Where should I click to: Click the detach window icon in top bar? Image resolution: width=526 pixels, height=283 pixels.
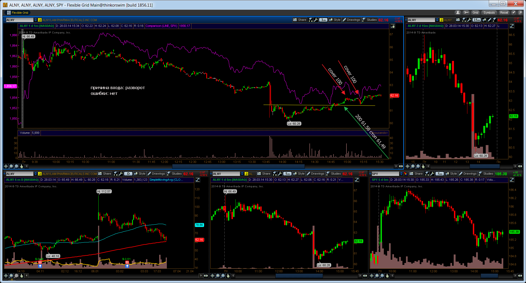click(520, 13)
